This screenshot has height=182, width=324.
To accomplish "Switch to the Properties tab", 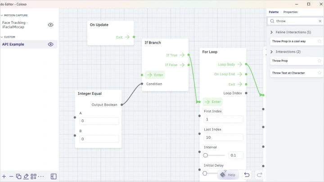I will [290, 12].
